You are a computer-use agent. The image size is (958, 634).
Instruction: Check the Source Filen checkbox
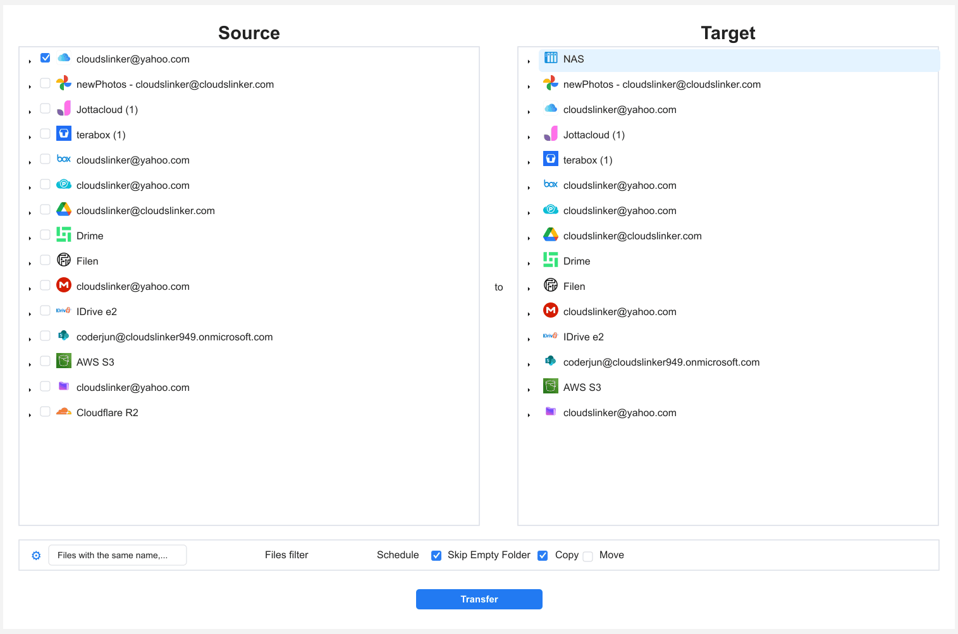pos(46,260)
